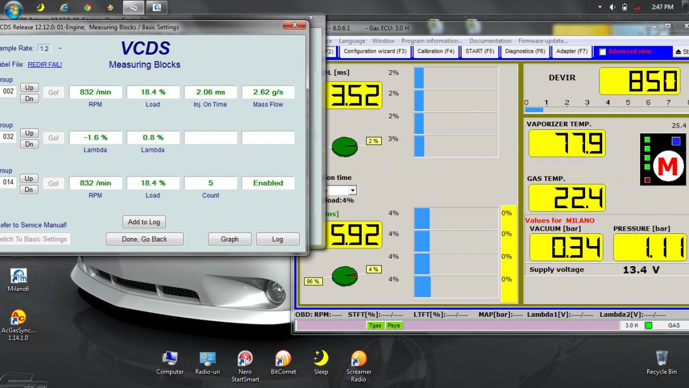This screenshot has width=689, height=388.
Task: Launch Google Chrome from the taskbar
Action: [x=87, y=7]
